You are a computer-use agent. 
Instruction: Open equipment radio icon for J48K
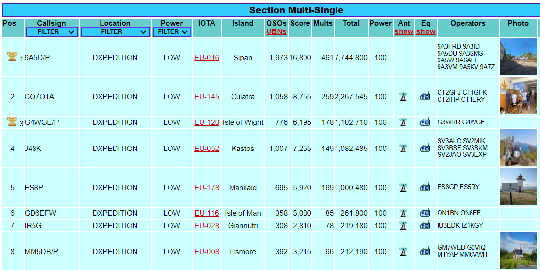[425, 148]
